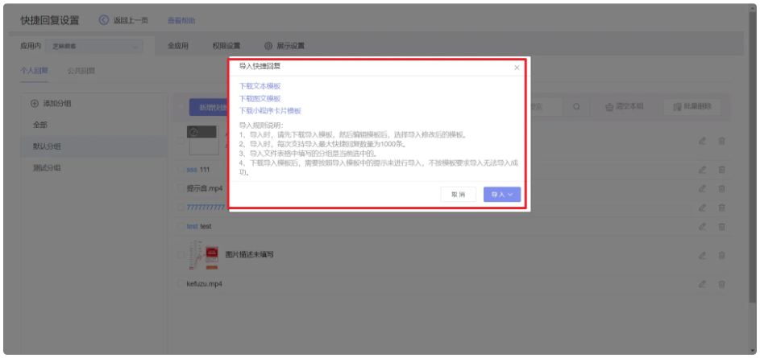Click the 7777777777 reply title
Viewport: 760px width, 358px height.
206,208
